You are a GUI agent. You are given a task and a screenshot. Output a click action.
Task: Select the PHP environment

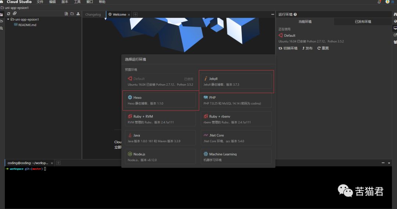click(236, 100)
